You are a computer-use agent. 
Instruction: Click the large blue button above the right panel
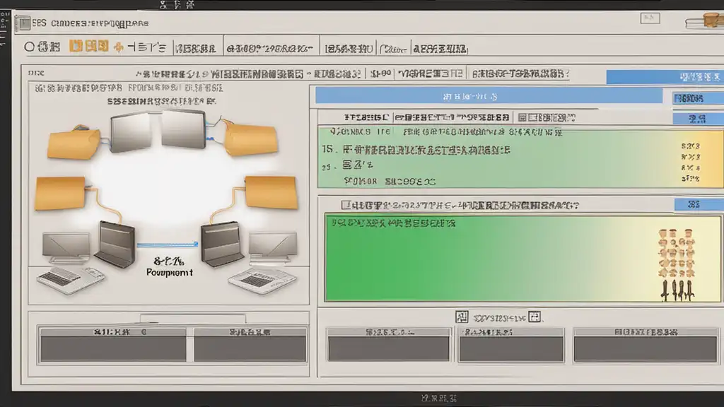click(x=665, y=76)
